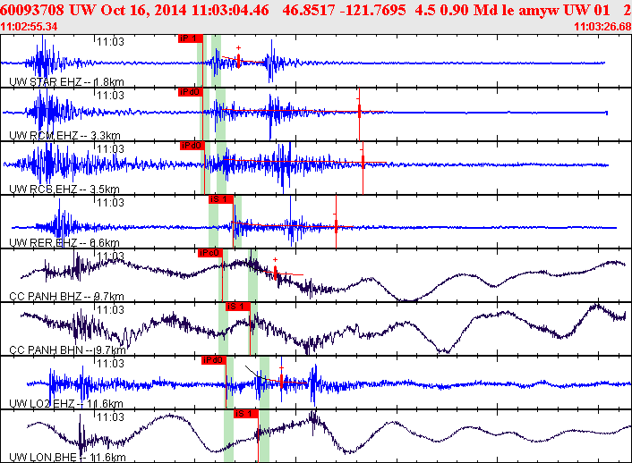Click the iP 1 pick flag on STAR trace
Image resolution: width=632 pixels, height=463 pixels.
coord(191,38)
